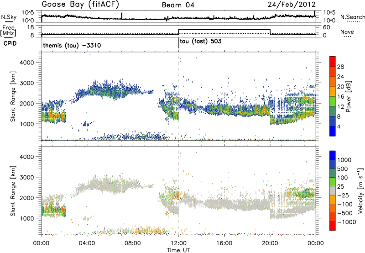
Task: Select the gray segment of the velocity colorbar
Action: 333,190
